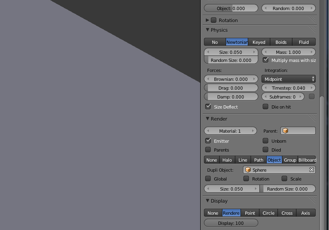Viewport: 329px width, 230px height.
Task: Adjust the Drag force slider
Action: click(231, 88)
